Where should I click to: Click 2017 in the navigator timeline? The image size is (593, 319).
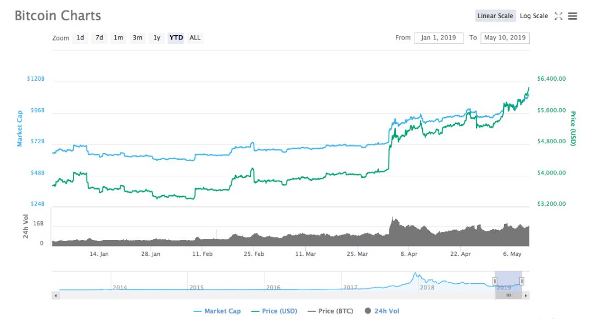click(x=350, y=288)
